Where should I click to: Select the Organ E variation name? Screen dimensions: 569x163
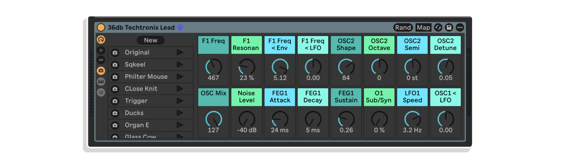tap(137, 125)
